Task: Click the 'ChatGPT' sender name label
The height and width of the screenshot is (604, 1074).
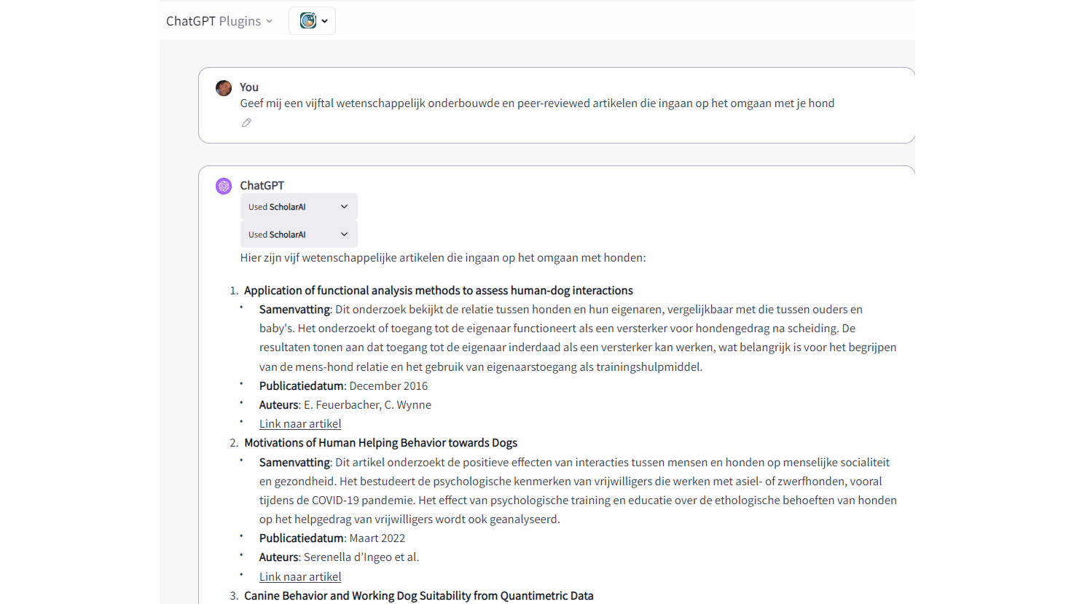Action: pos(262,186)
